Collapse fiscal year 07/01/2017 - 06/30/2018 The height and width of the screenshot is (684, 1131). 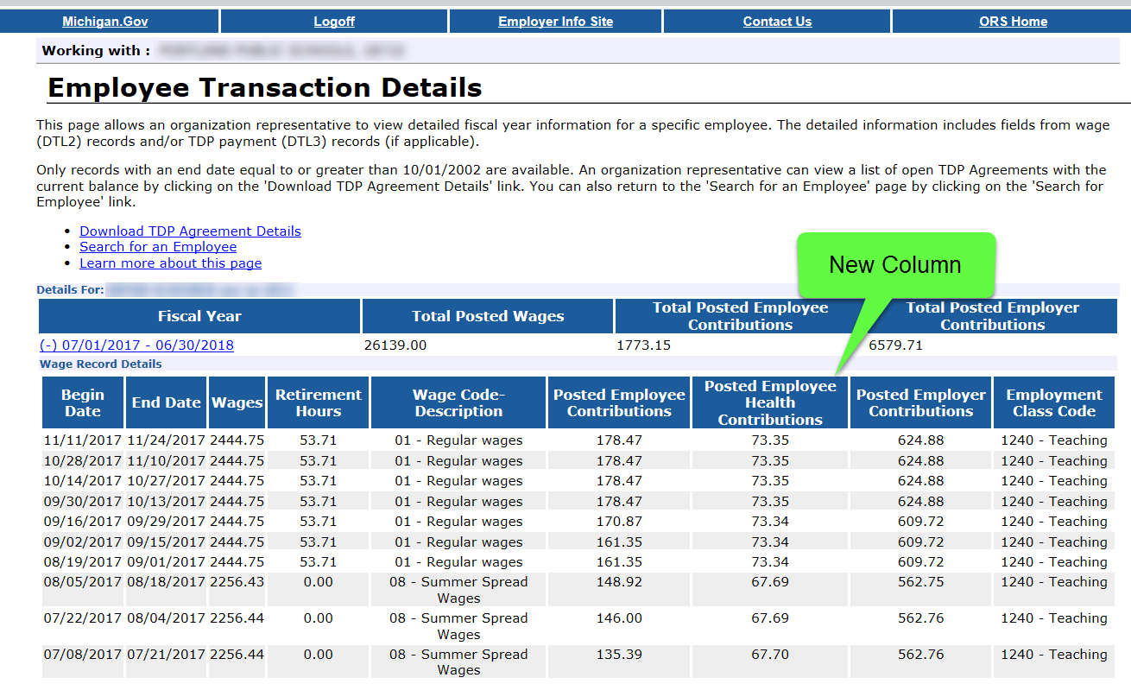[x=136, y=345]
